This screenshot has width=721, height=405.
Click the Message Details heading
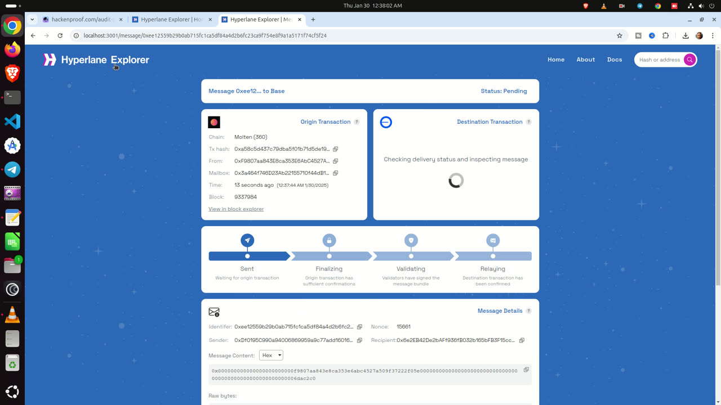pyautogui.click(x=500, y=311)
